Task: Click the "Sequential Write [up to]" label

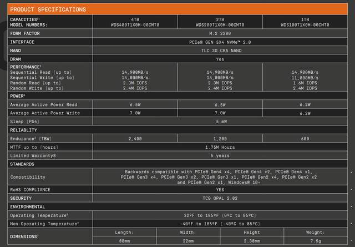Action: pyautogui.click(x=42, y=78)
